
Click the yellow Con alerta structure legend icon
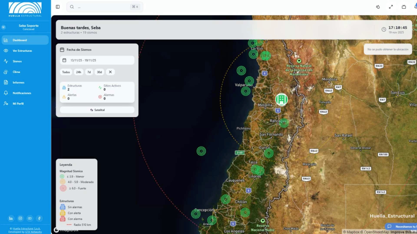[x=63, y=213]
